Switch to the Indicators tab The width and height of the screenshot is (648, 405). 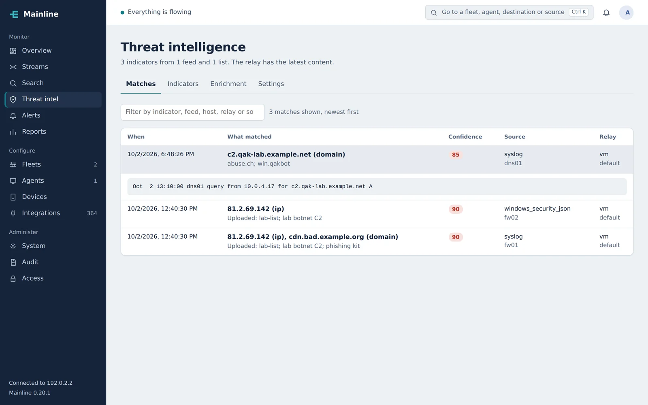point(183,84)
